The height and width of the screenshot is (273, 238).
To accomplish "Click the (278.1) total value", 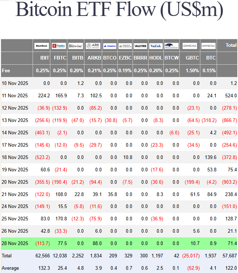I will click(230, 108).
